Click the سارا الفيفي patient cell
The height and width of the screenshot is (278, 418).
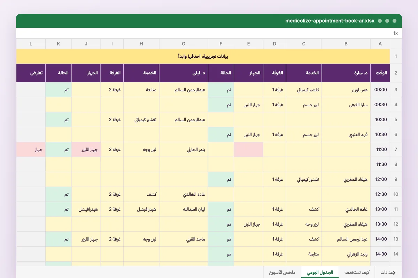(x=346, y=105)
